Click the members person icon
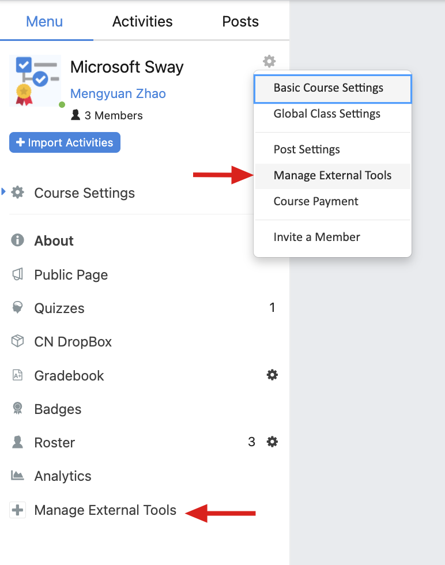The height and width of the screenshot is (565, 445). tap(76, 115)
